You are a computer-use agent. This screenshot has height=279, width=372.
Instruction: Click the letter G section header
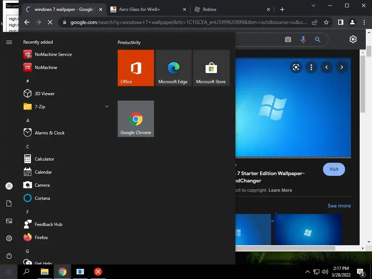[x=28, y=251]
